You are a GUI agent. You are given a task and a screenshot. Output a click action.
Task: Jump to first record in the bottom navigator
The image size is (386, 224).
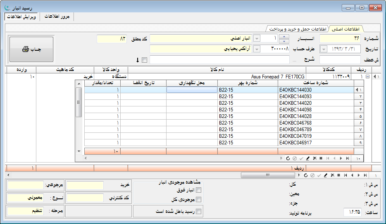(345, 175)
